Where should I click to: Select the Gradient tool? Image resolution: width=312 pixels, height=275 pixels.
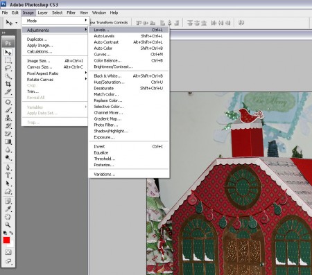(x=8, y=142)
